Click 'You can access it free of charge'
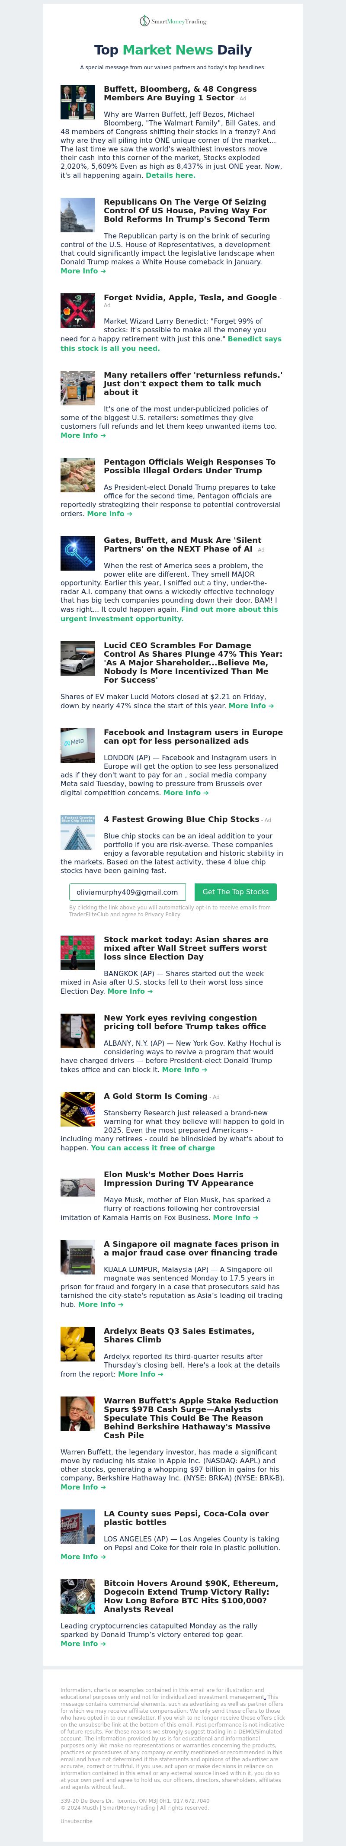This screenshot has width=346, height=1846. pos(153,1147)
